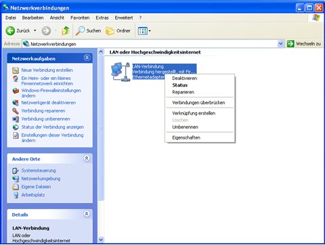
Task: Click Einstellungen dieser Verbindung ändern link
Action: 52,137
